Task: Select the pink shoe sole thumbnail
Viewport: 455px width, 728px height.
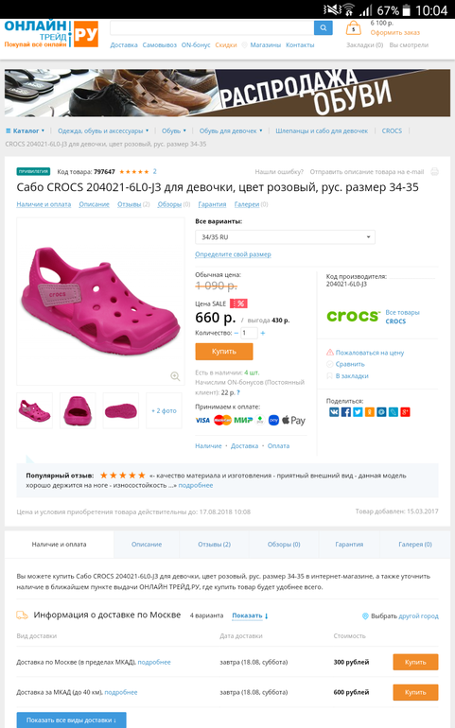Action: [x=121, y=410]
